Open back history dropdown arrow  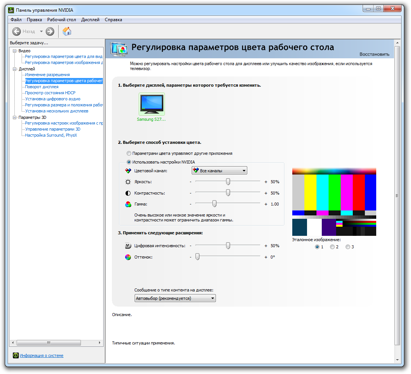[x=41, y=31]
